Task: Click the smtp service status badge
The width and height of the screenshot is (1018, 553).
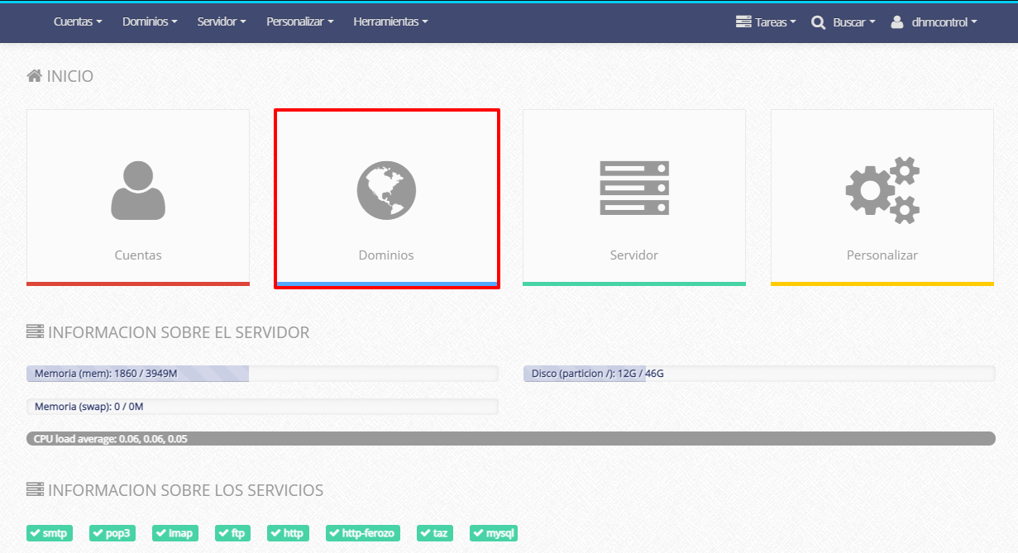Action: tap(50, 533)
